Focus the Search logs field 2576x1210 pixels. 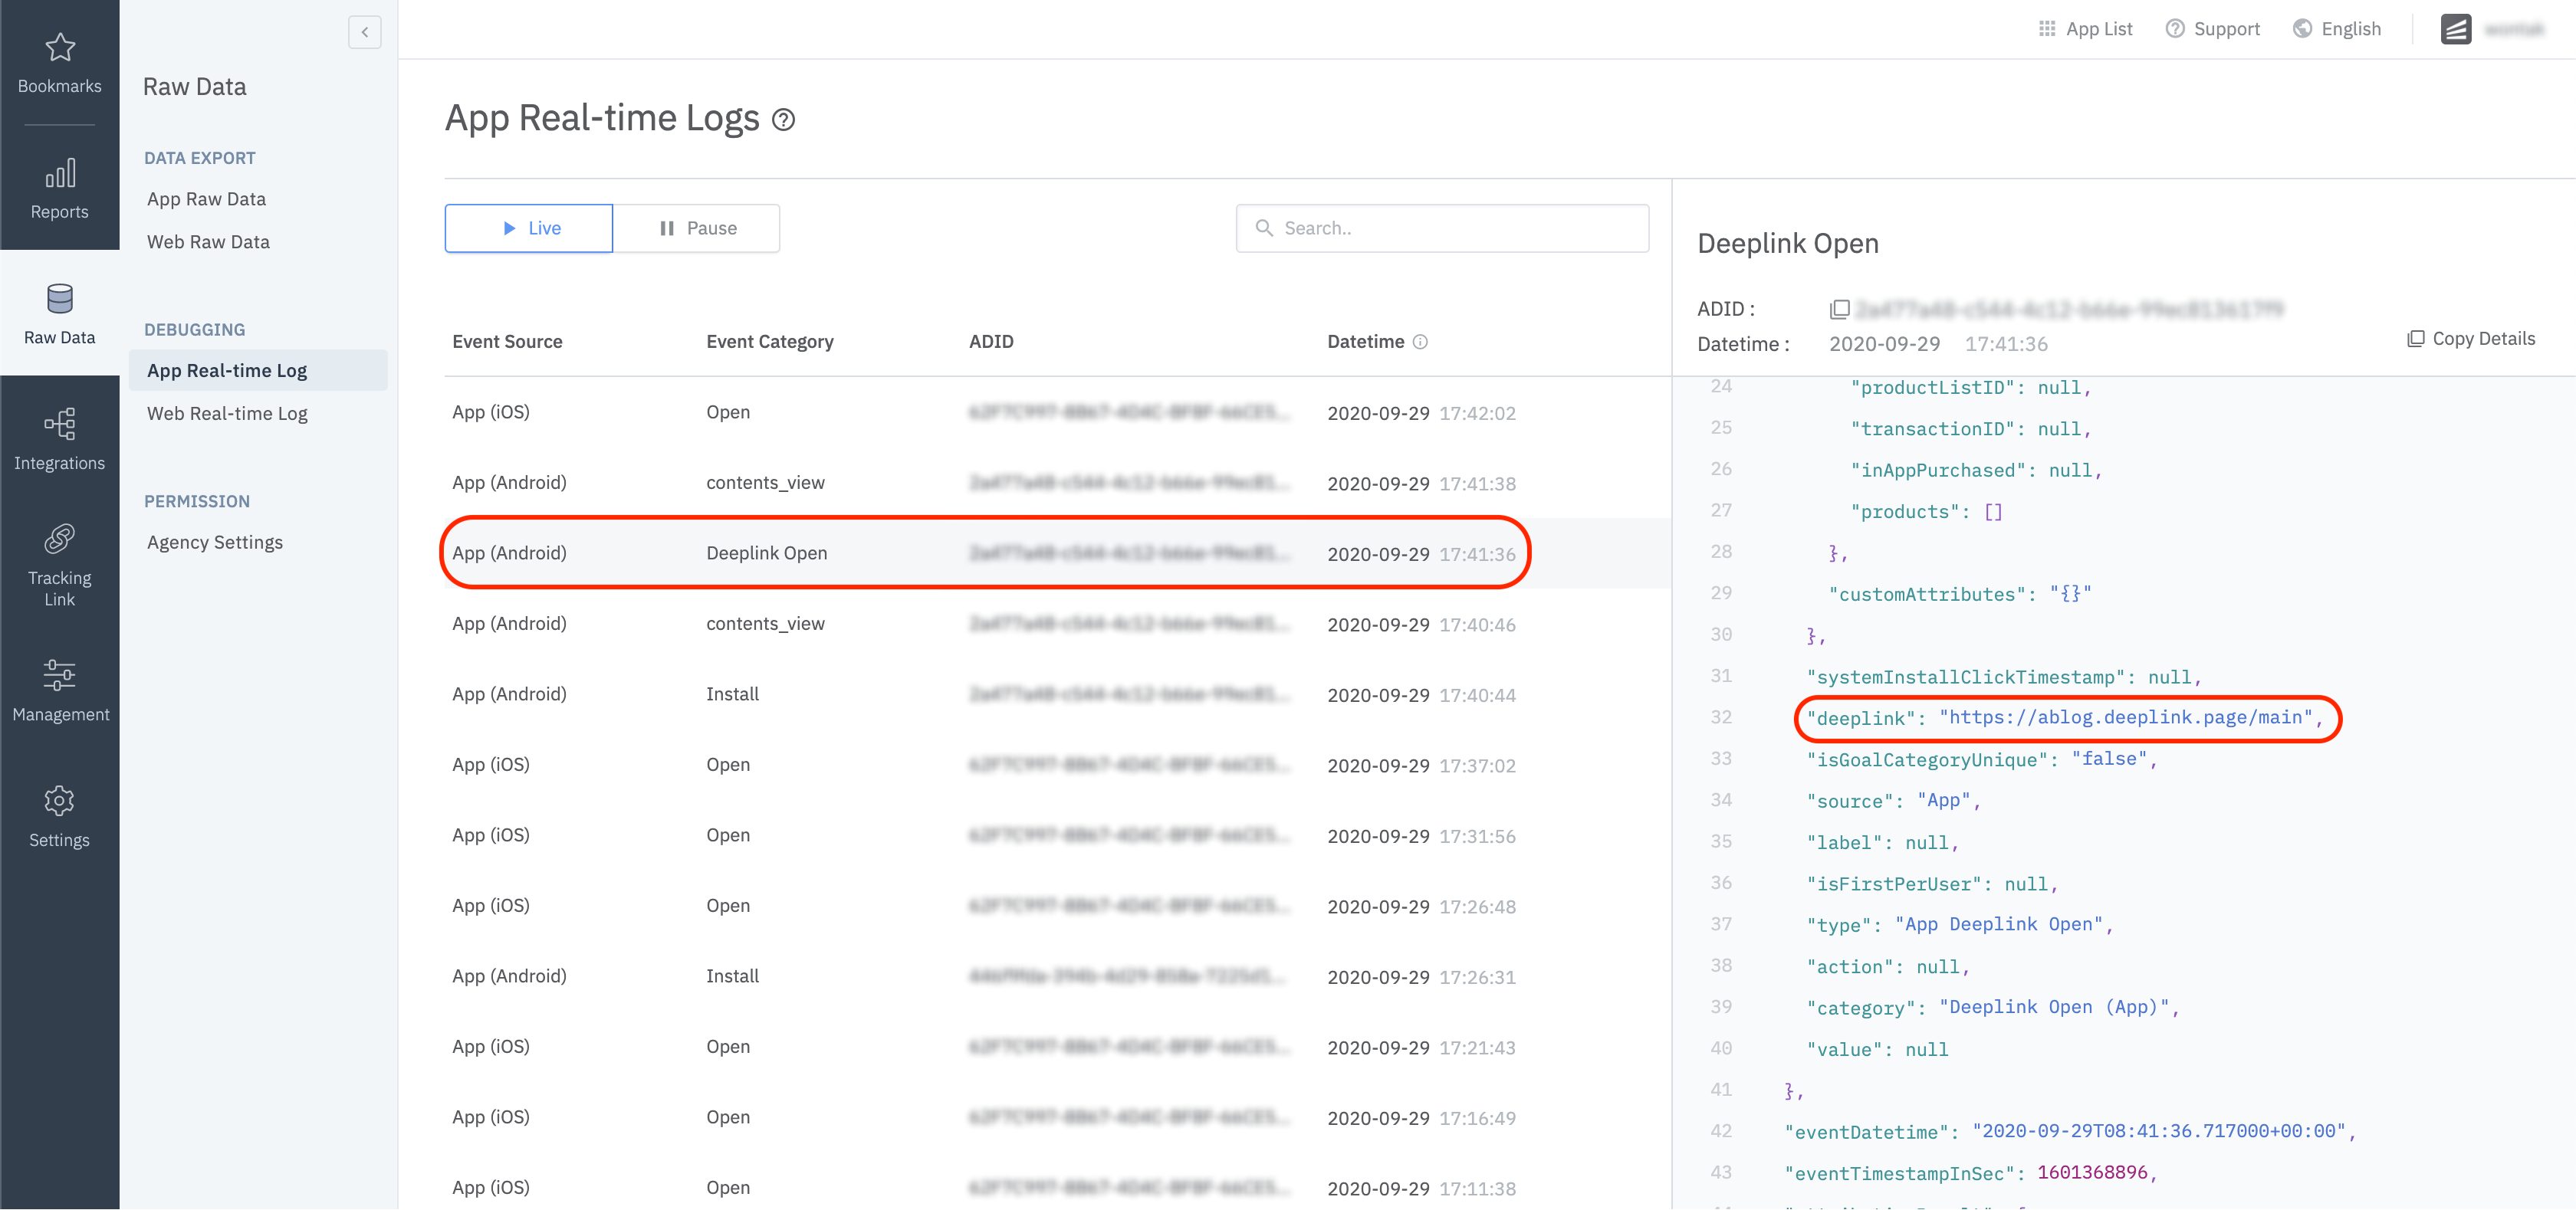(x=1442, y=229)
